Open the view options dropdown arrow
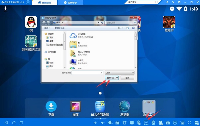This screenshot has width=200, height=126. tap(123, 28)
